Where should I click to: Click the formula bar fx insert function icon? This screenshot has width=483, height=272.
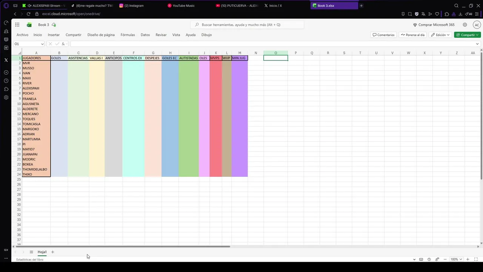[63, 44]
